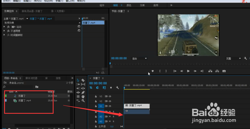This screenshot has width=250, height=129.
Task: Mark Out point in program monitor
Action: (x=166, y=71)
